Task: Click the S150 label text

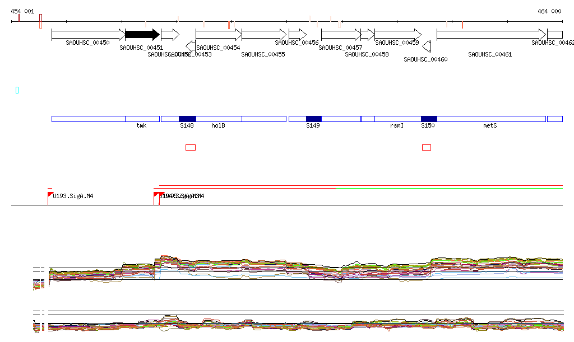Action: (428, 126)
